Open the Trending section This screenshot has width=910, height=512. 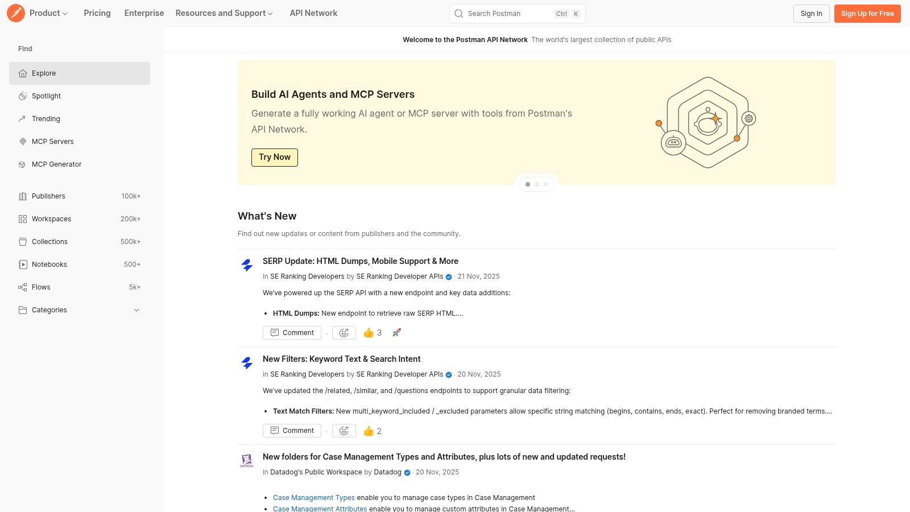pos(45,118)
